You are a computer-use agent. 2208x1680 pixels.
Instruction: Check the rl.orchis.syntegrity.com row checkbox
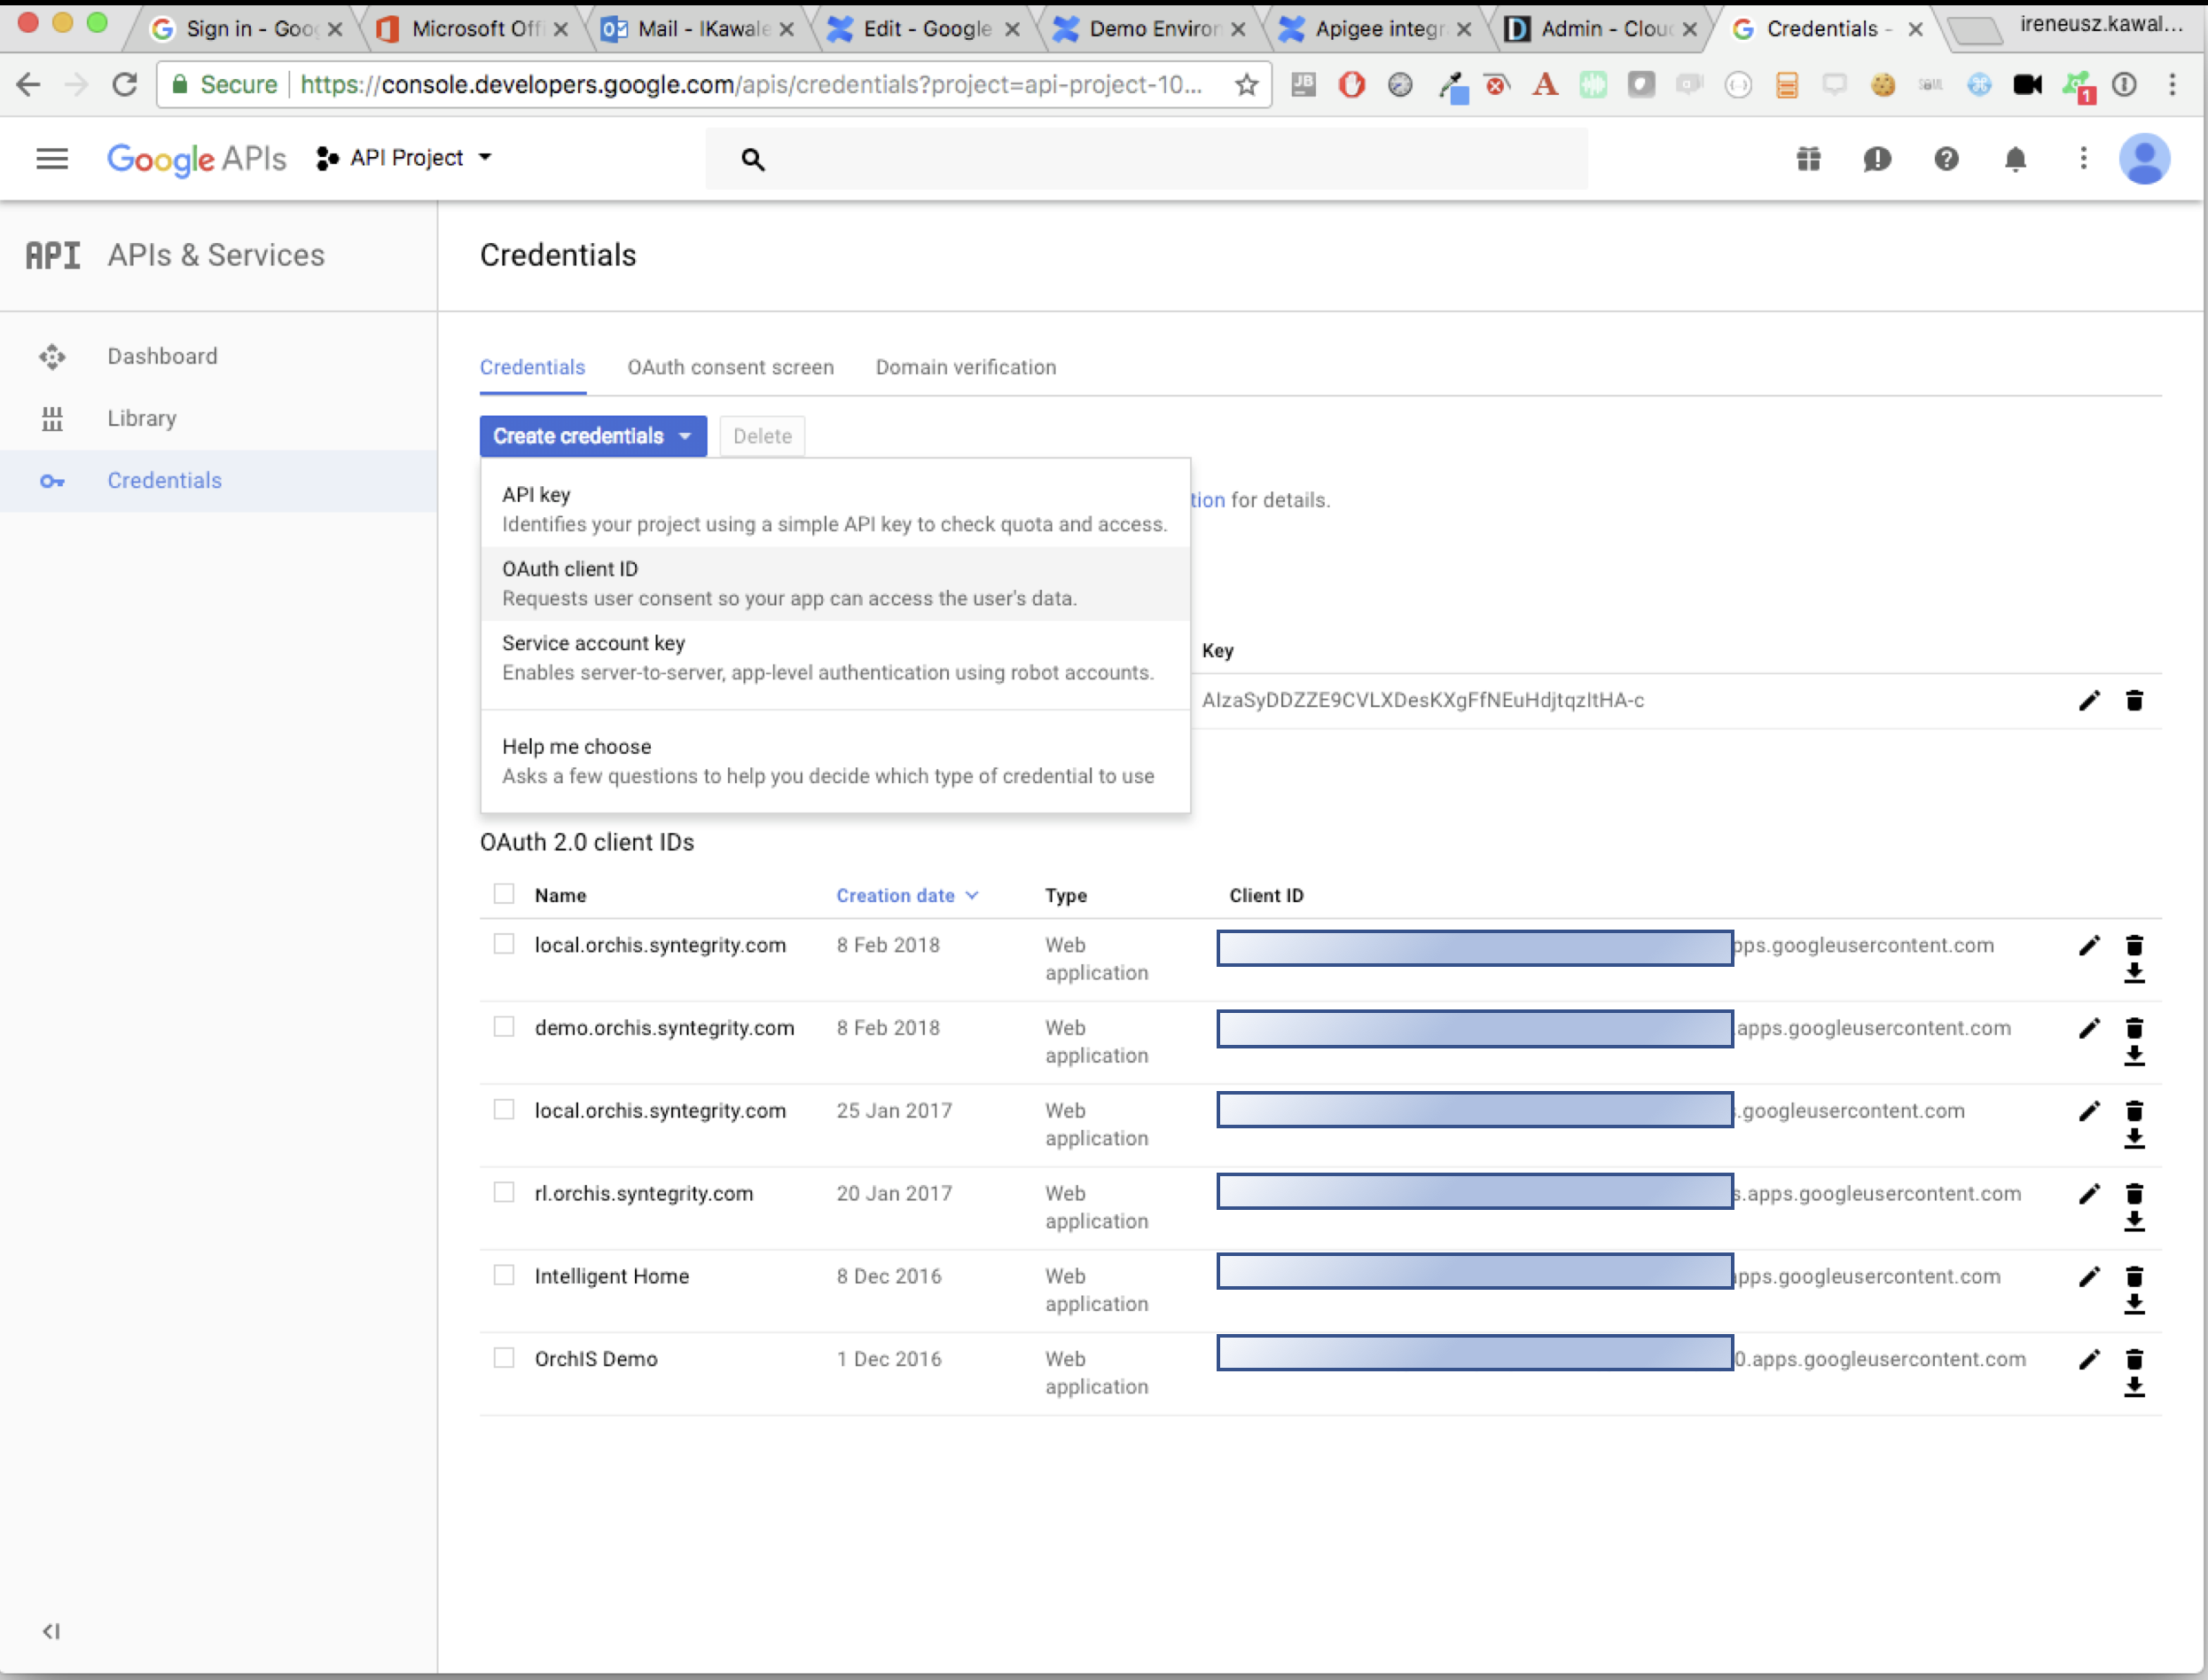[x=504, y=1192]
